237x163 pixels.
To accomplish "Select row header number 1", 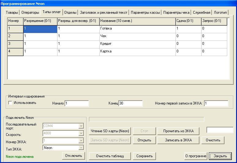I will coord(15,29).
